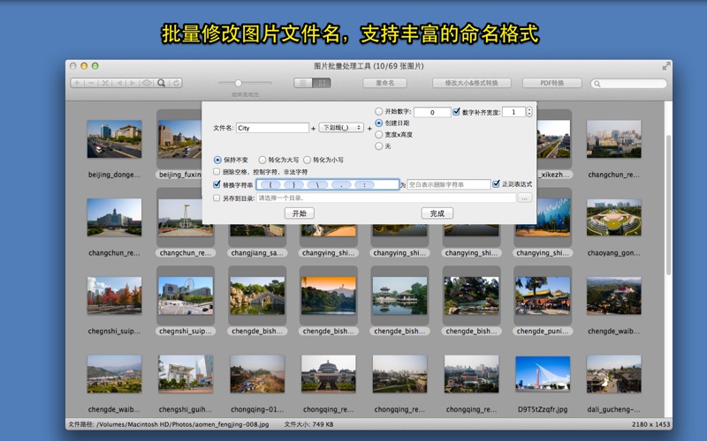Enable 删除空格, 控制字符 checkbox
This screenshot has width=707, height=441.
[217, 172]
